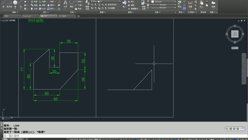Click Edit Attributes (編輯屬性) button
The image size is (248, 140).
point(133,9)
